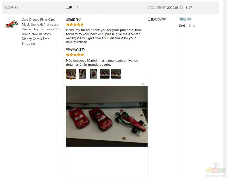This screenshot has height=178, width=227.
Task: Click the Toy Kid Mama watermark logo
Action: click(215, 169)
